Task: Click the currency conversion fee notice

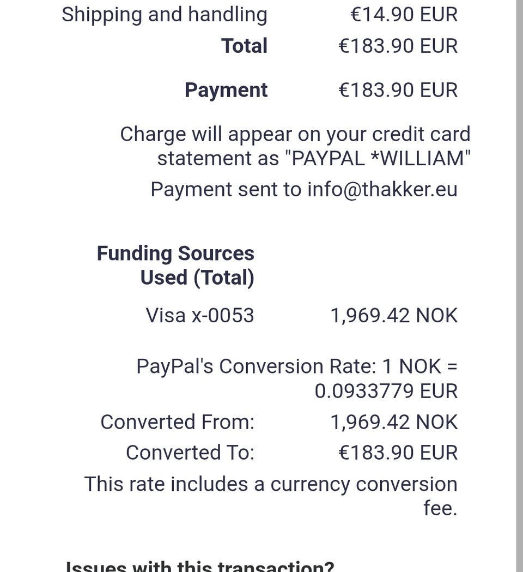Action: click(x=270, y=484)
